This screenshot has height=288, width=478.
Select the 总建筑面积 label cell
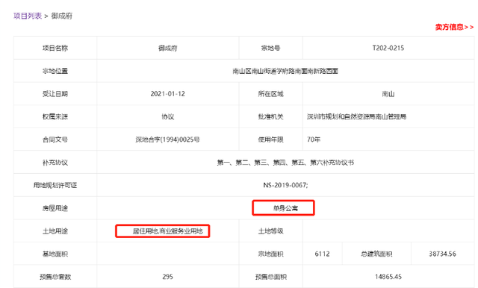click(x=376, y=254)
